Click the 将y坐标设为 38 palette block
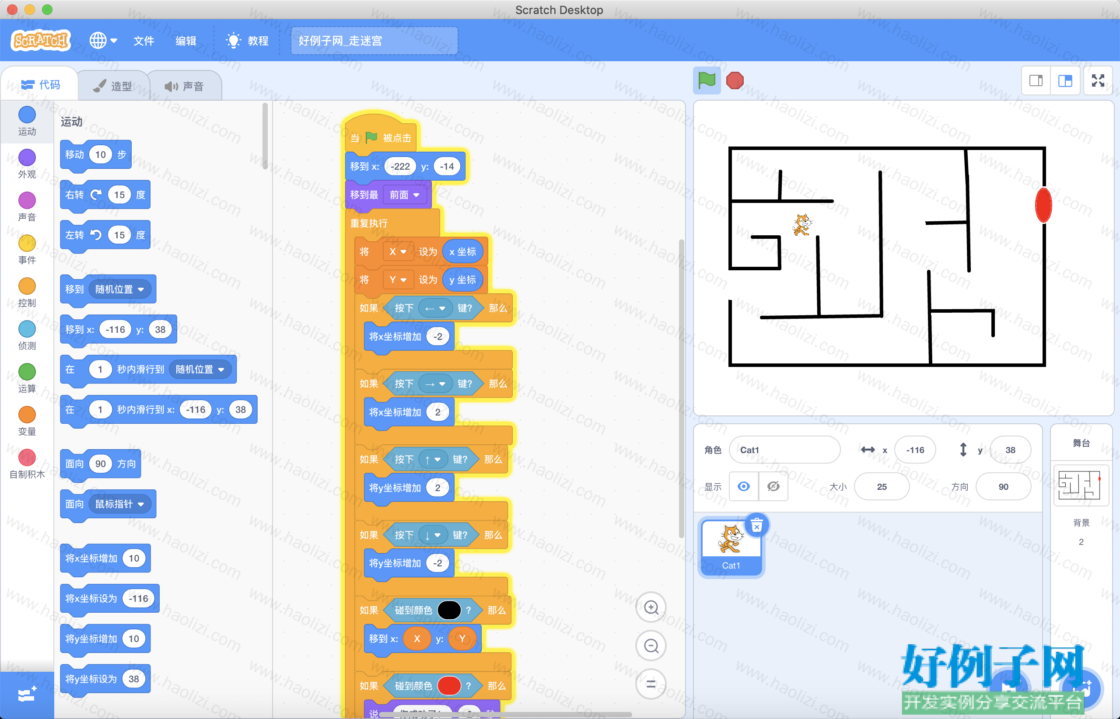The image size is (1120, 719). click(105, 679)
